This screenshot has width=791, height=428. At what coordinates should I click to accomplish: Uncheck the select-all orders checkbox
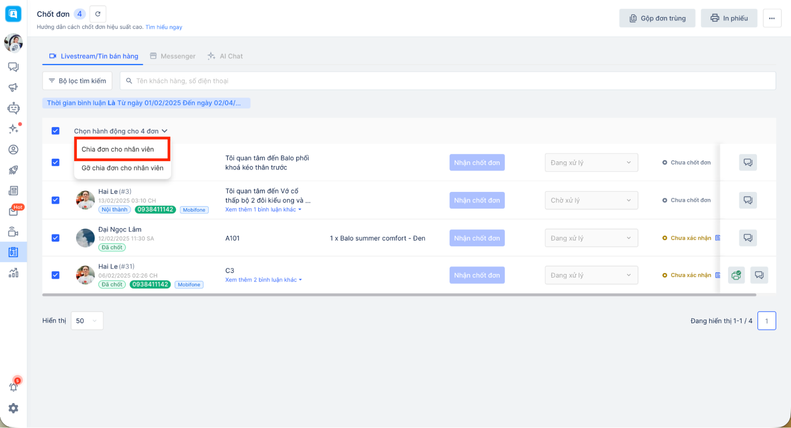[55, 131]
